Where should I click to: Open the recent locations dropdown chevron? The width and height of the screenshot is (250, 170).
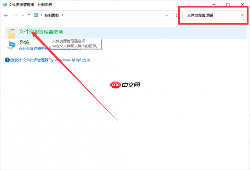tap(23, 15)
